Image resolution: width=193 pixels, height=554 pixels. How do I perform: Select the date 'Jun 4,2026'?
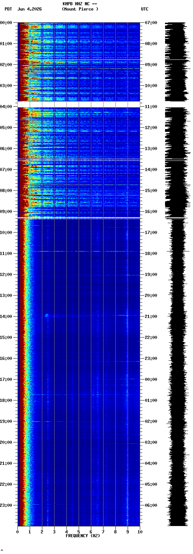(x=29, y=9)
